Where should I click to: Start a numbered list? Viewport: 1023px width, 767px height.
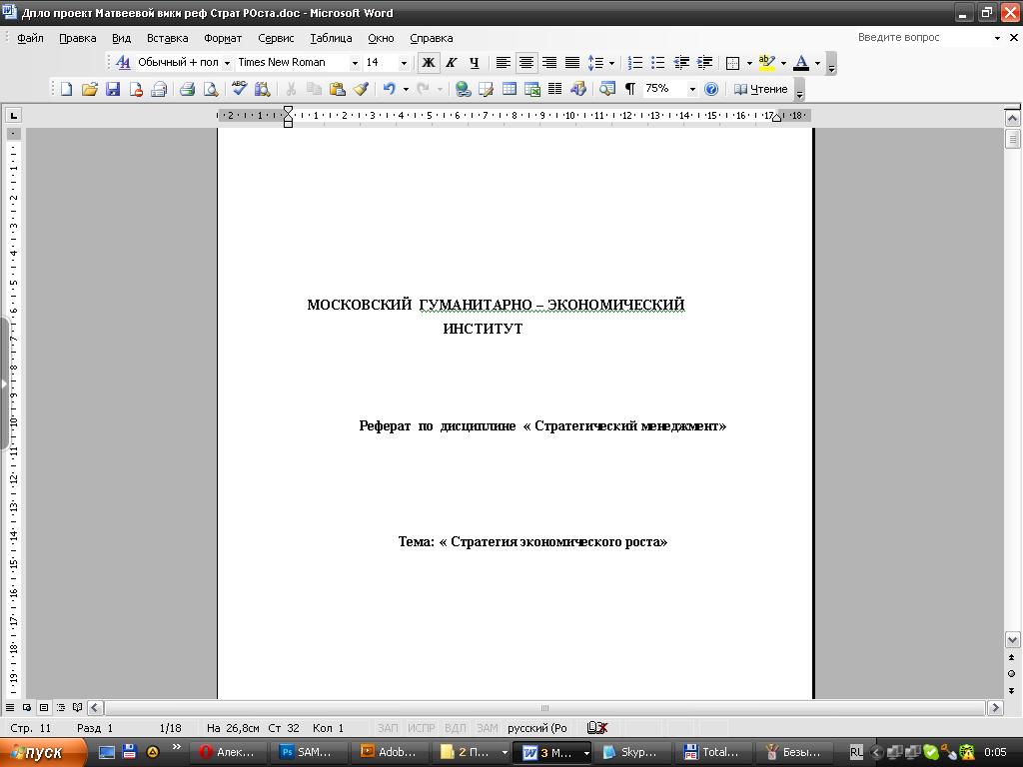[634, 63]
